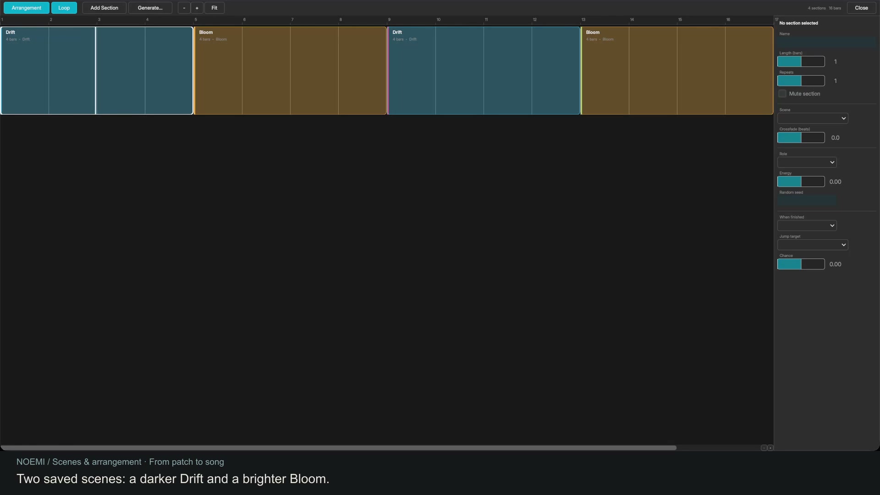Select the first Bloom section block
880x495 pixels.
(x=290, y=71)
